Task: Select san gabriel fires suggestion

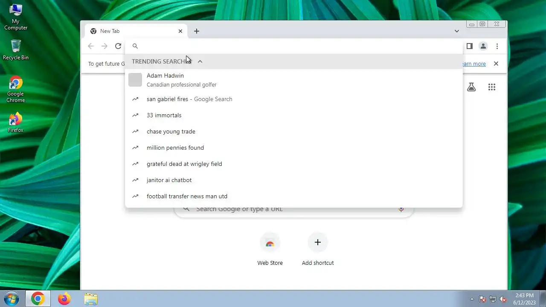Action: coord(294,99)
